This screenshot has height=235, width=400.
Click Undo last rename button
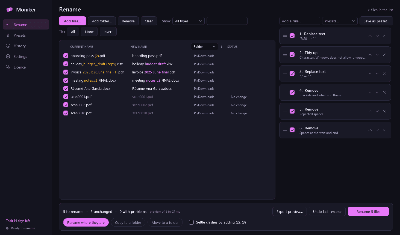[x=327, y=212]
